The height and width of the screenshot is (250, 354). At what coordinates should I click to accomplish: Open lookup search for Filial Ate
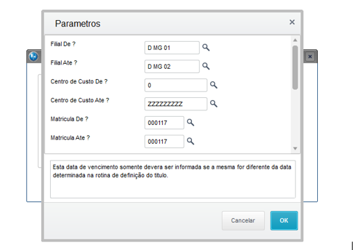pyautogui.click(x=206, y=66)
